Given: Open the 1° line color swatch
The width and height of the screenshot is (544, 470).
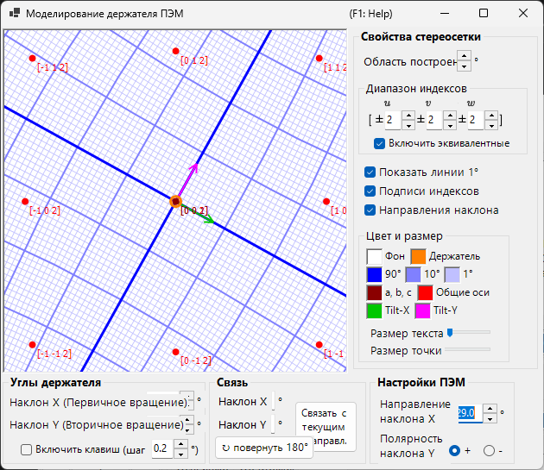Looking at the screenshot, I should 452,274.
